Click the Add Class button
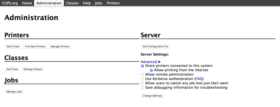280x107 pixels. (12, 69)
